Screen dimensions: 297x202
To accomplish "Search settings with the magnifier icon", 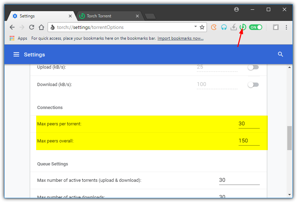I will click(281, 54).
